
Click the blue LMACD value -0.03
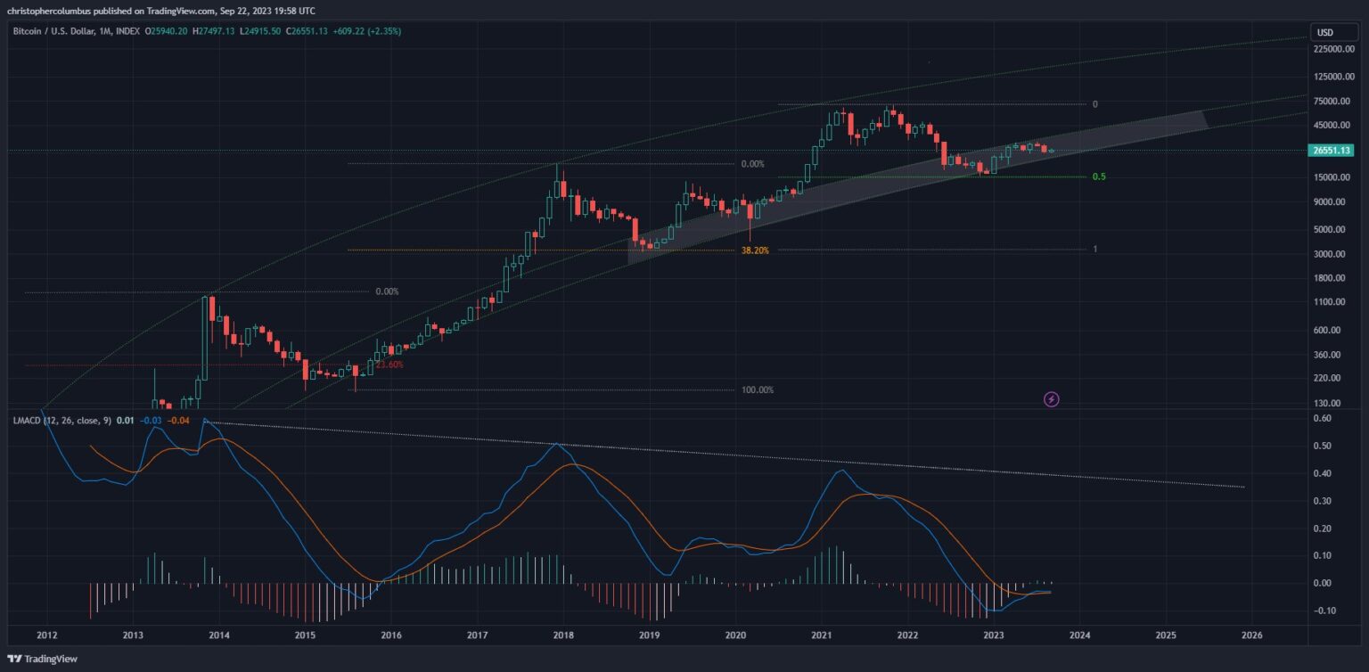tap(152, 420)
